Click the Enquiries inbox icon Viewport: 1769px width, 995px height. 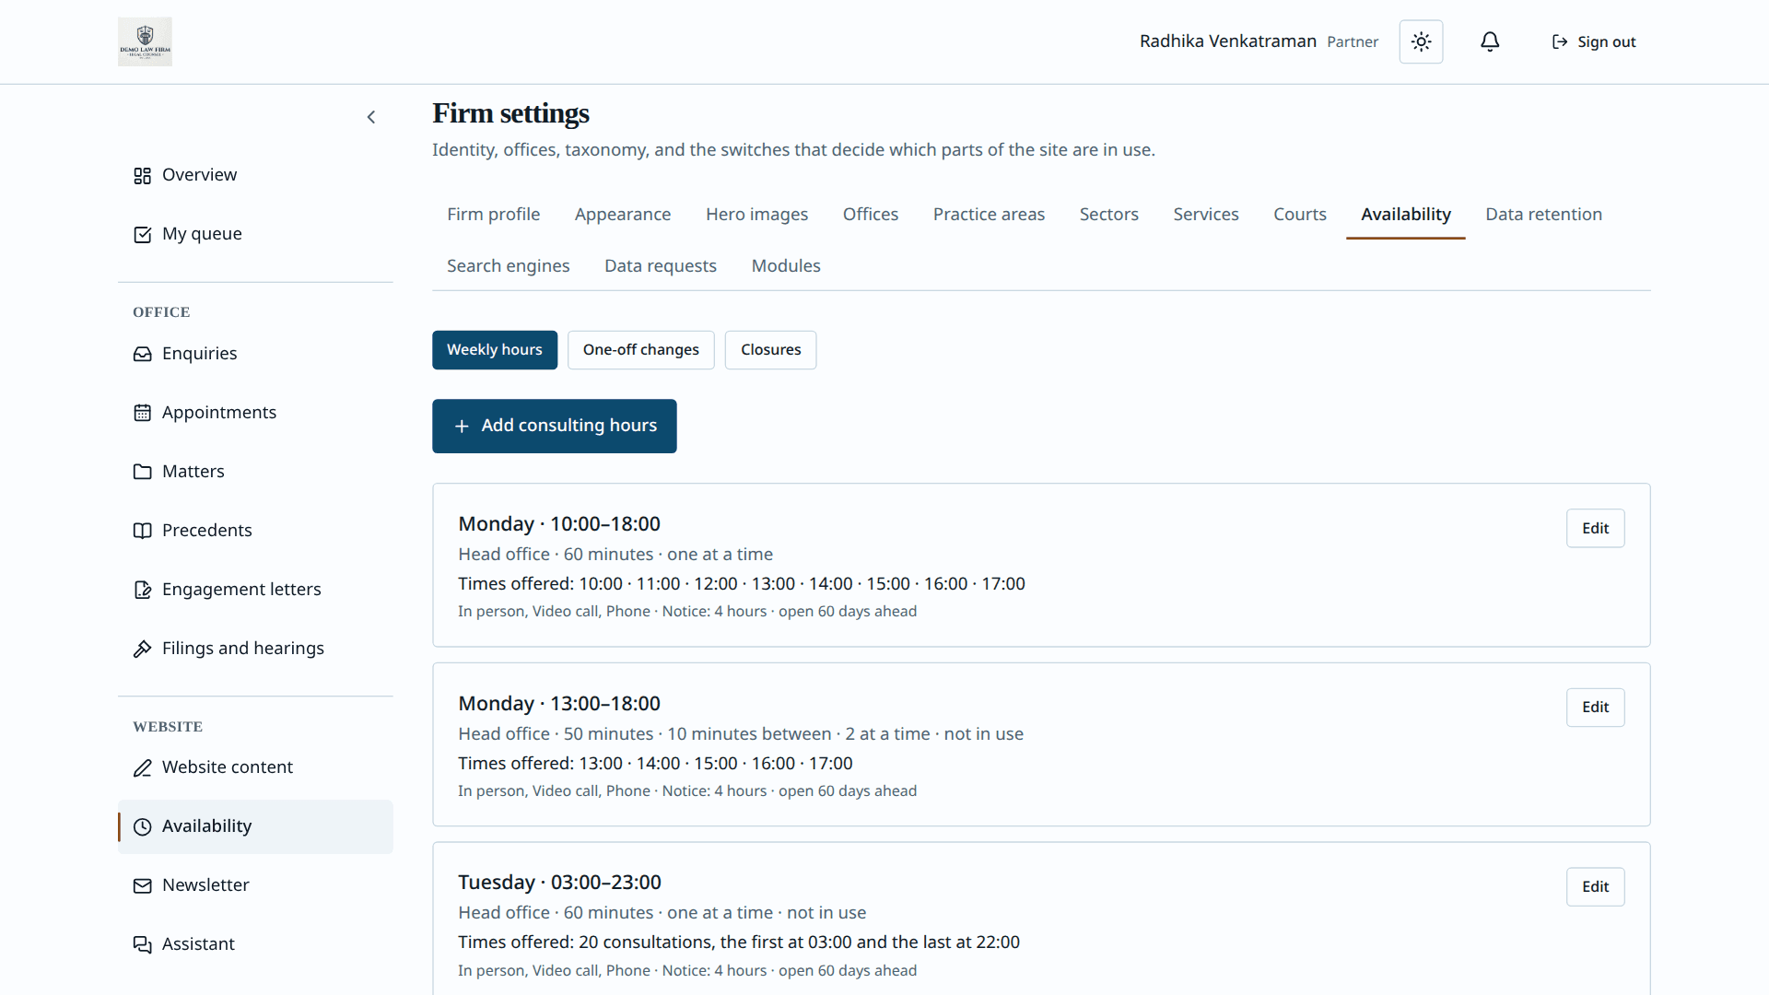[142, 354]
